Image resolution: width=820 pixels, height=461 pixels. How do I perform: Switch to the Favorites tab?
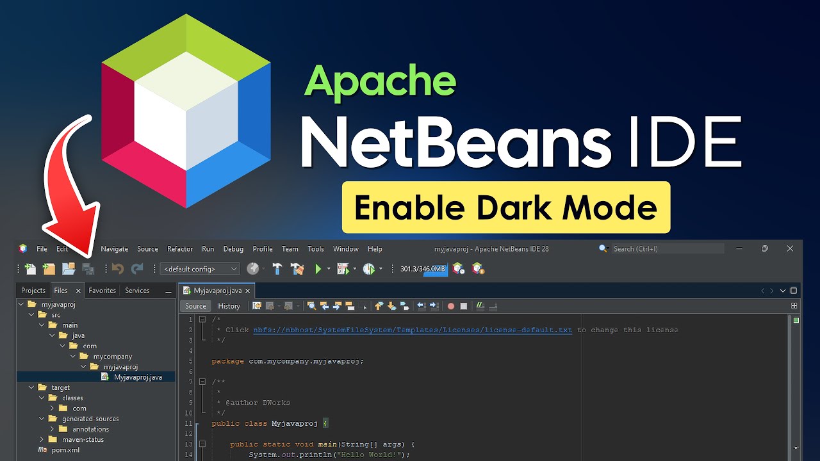(x=102, y=291)
